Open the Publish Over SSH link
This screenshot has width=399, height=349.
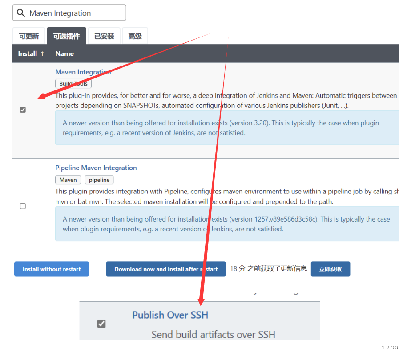point(170,315)
